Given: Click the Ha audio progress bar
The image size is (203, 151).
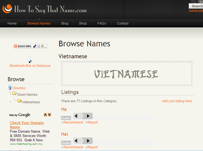Looking at the screenshot, I should pyautogui.click(x=123, y=118).
